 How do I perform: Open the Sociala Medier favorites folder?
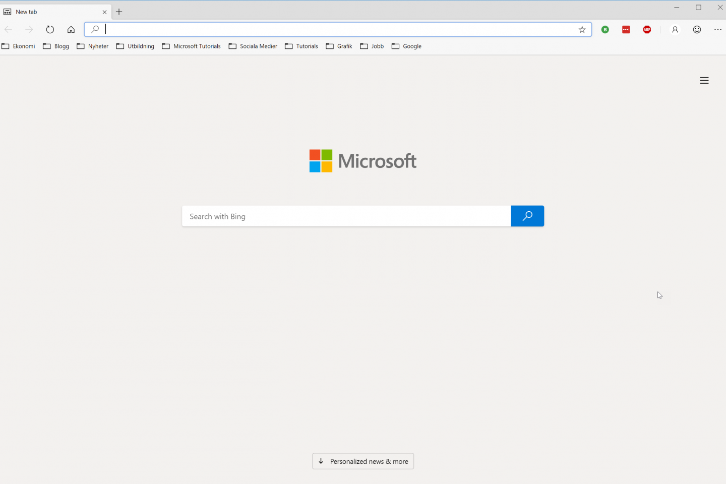pos(253,46)
